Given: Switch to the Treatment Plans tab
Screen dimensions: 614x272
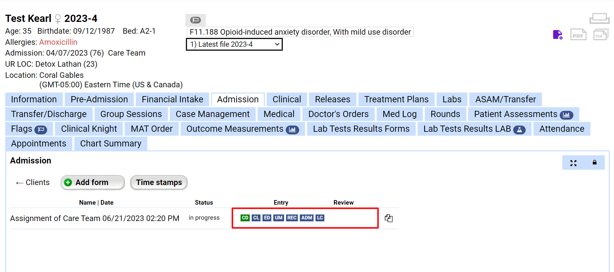Looking at the screenshot, I should click(396, 99).
